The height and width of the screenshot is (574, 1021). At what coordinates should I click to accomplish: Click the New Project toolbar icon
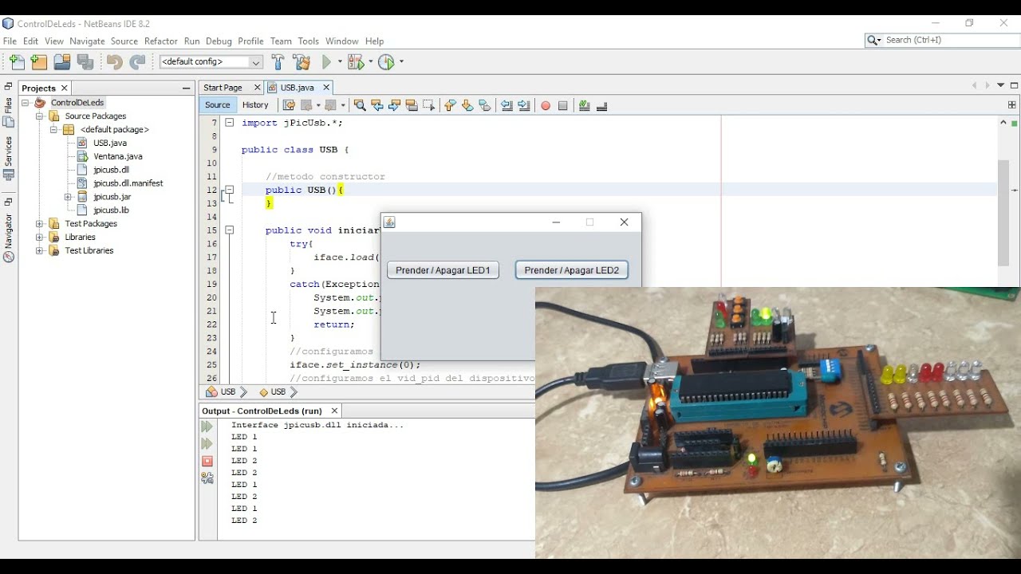(39, 62)
